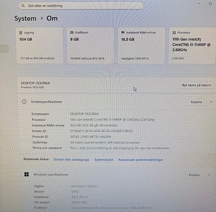Viewport: 216px width, 212px height.
Task: Open the Installerat RAM-minne 16,0 GB card
Action: click(142, 46)
